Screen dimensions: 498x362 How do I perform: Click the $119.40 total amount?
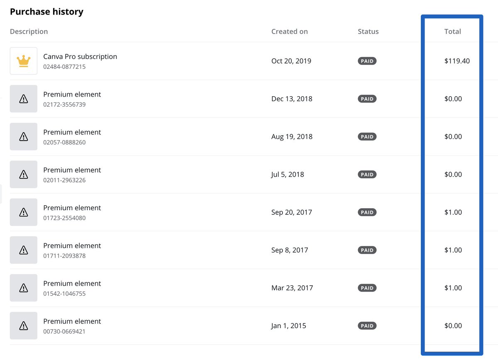click(x=457, y=61)
